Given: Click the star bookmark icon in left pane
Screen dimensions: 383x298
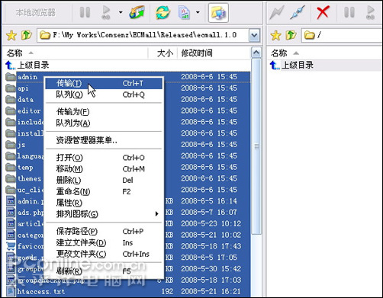Looking at the screenshot, I should pos(11,35).
